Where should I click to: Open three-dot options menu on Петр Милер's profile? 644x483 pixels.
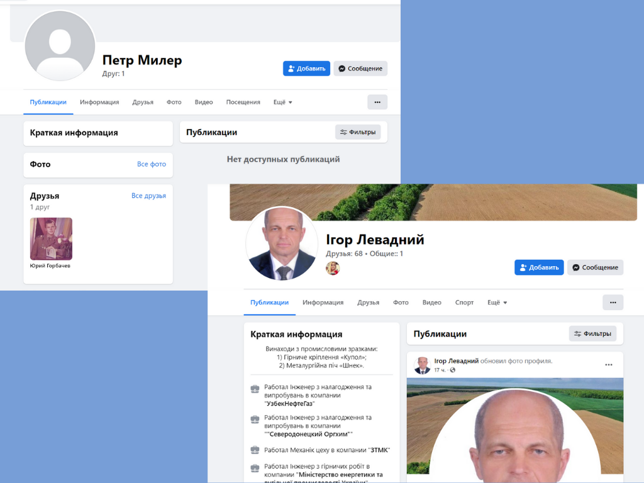[377, 103]
